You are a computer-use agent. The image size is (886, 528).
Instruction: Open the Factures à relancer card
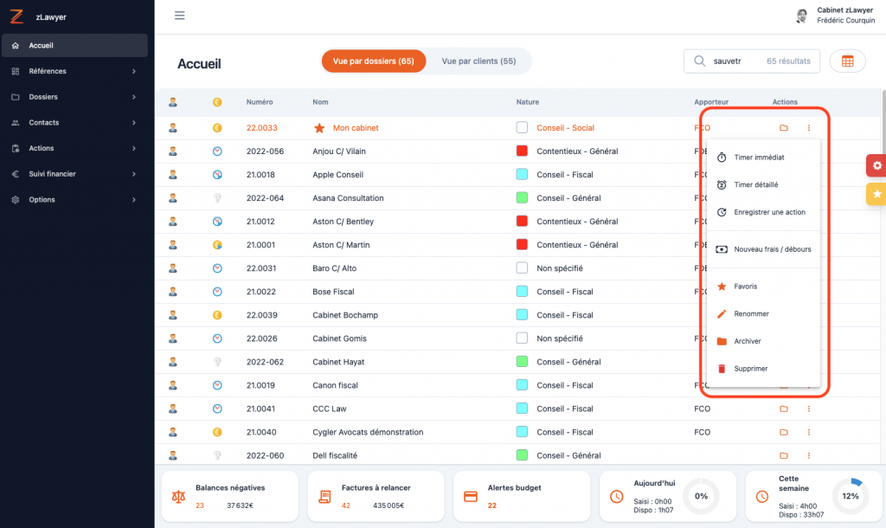pos(376,496)
